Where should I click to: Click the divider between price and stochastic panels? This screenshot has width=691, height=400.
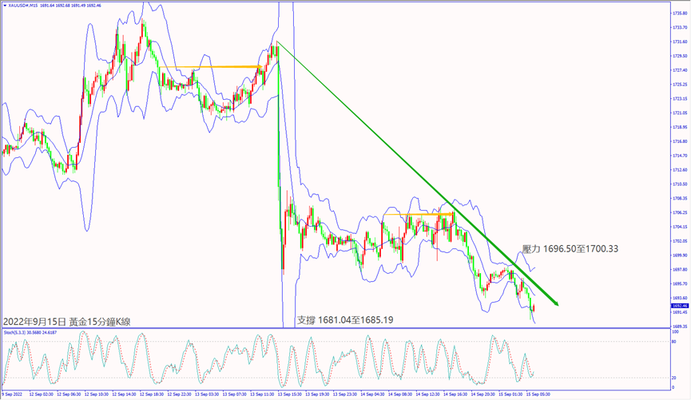click(336, 328)
